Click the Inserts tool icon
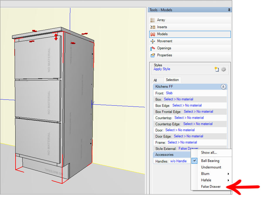Image resolution: width=261 pixels, height=201 pixels. click(152, 27)
